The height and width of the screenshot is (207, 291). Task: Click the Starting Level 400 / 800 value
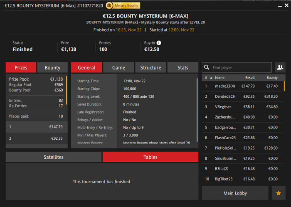(138, 96)
